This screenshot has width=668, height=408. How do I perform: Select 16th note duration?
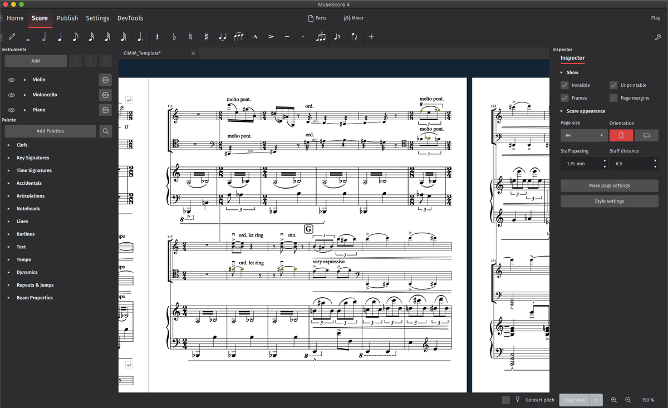coord(91,37)
